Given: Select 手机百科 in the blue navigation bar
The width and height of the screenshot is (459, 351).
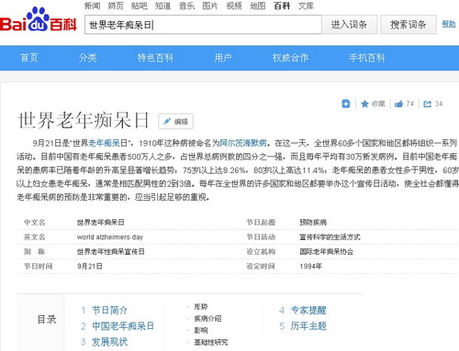Looking at the screenshot, I should (x=367, y=58).
